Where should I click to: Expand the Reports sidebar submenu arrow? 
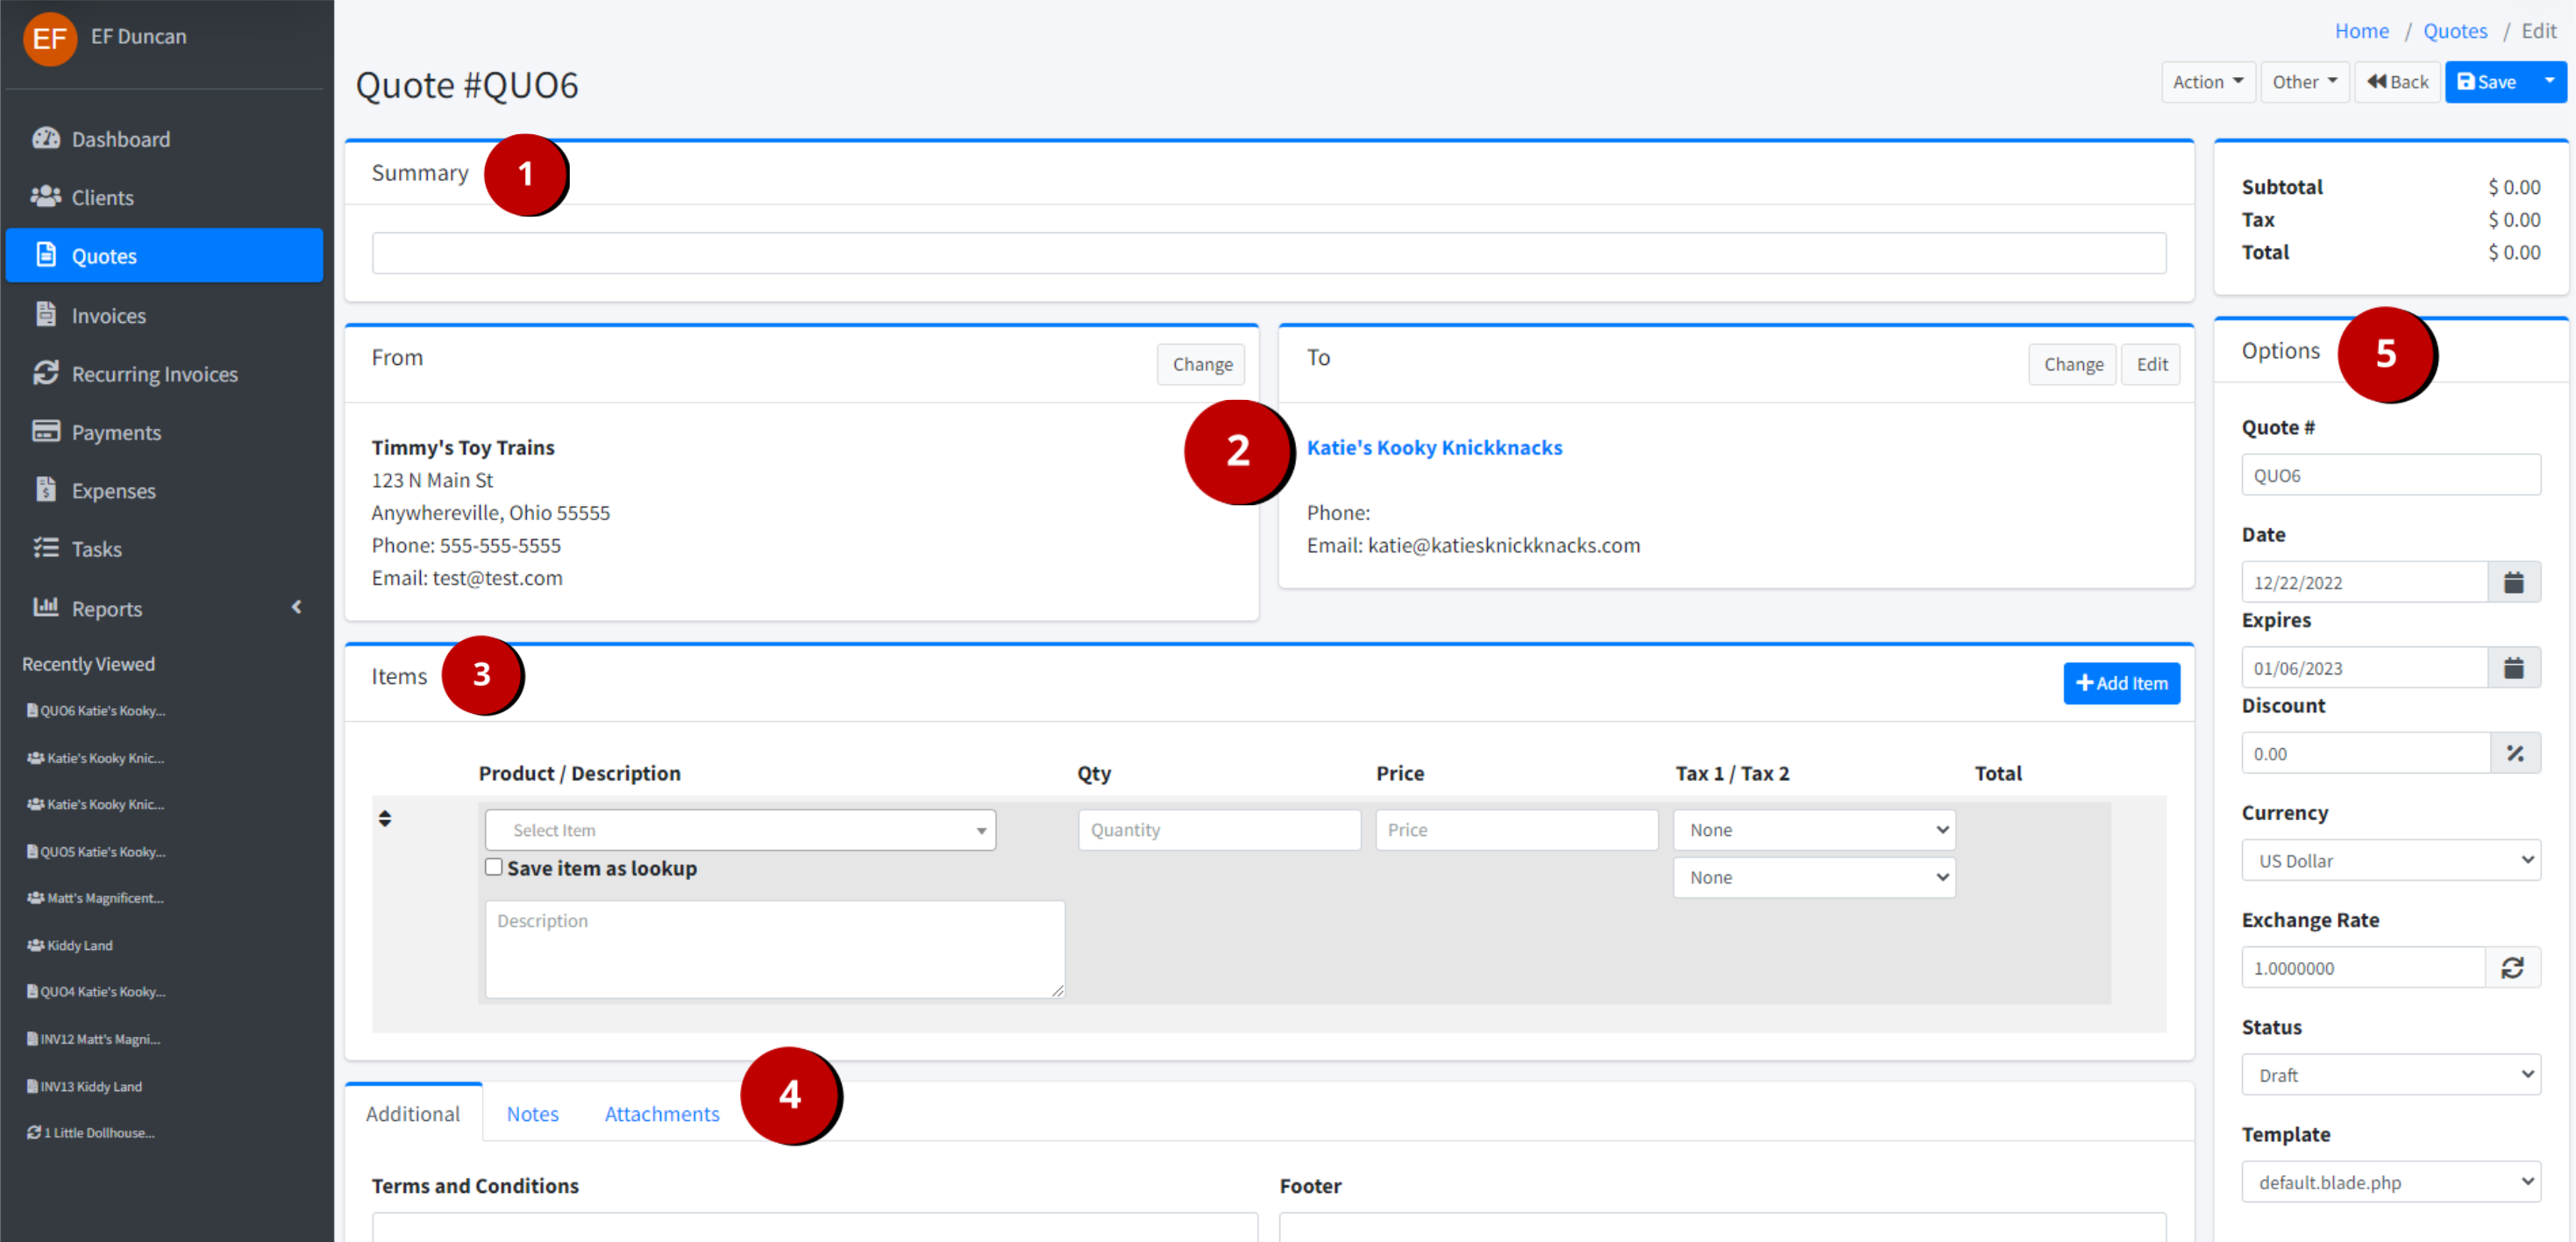click(296, 608)
